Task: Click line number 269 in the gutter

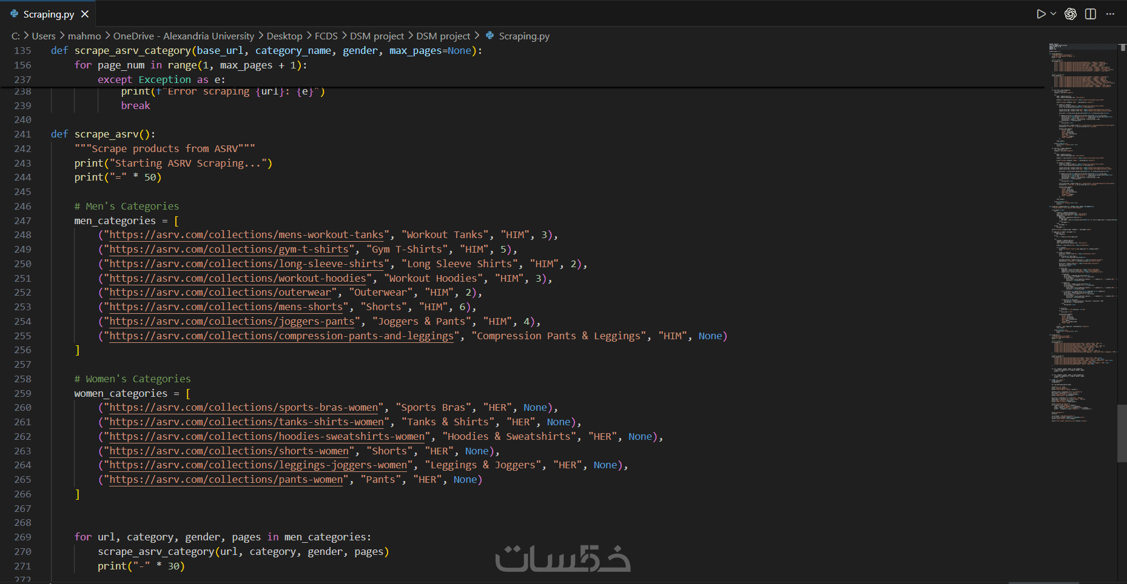Action: tap(22, 537)
